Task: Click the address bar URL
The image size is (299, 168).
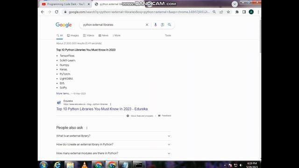Action: pos(139,12)
